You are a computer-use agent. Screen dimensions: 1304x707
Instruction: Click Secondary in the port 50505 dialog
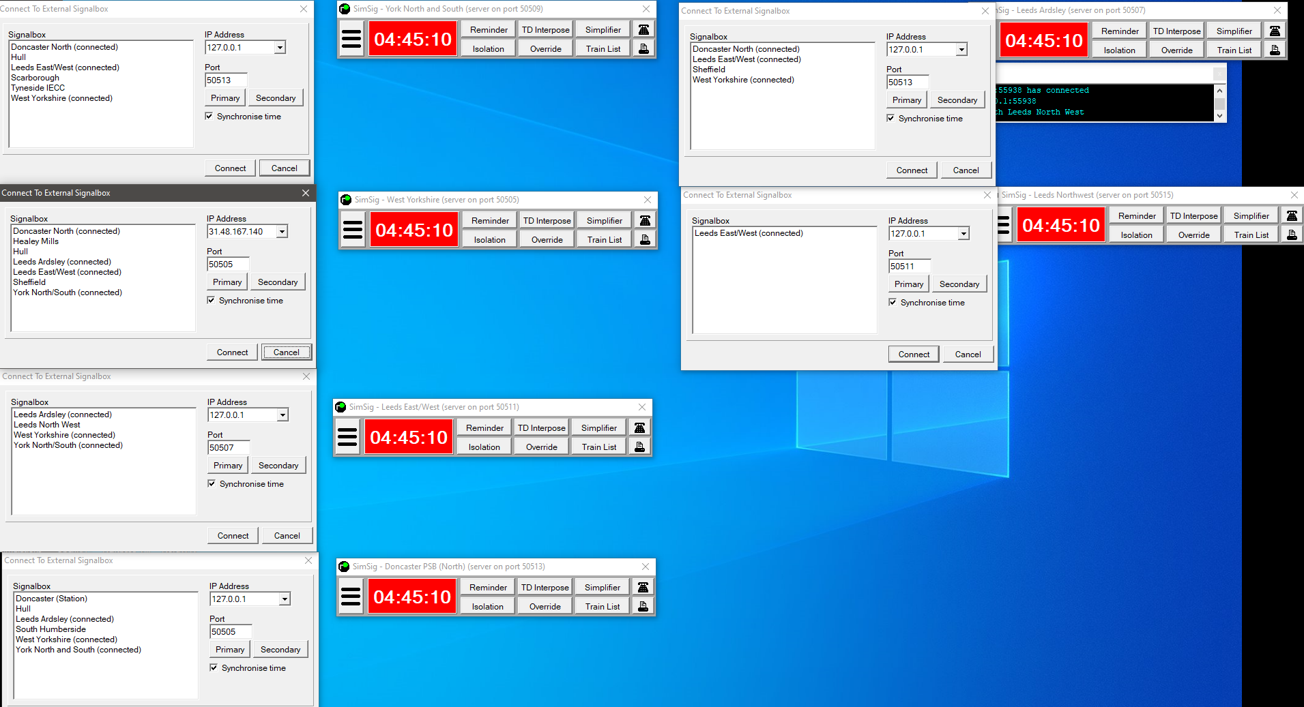point(280,650)
